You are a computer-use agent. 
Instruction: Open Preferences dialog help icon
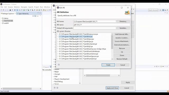pyautogui.click(x=55, y=88)
